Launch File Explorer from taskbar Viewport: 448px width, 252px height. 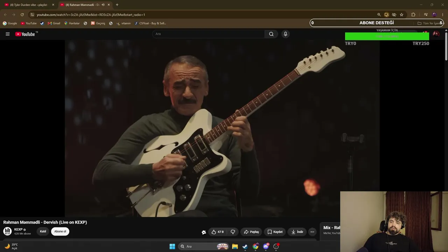tap(235, 246)
